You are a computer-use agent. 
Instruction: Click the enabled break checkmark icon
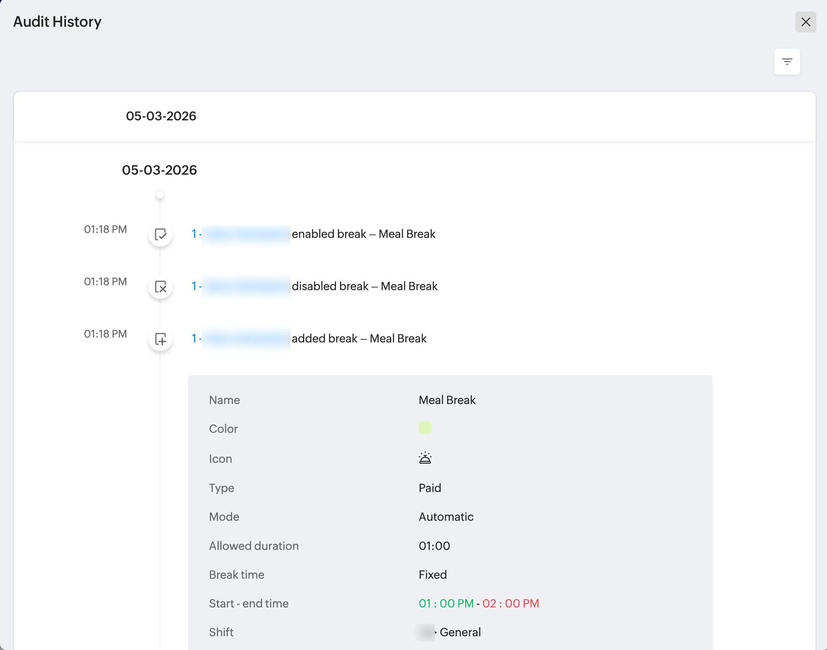coord(160,234)
